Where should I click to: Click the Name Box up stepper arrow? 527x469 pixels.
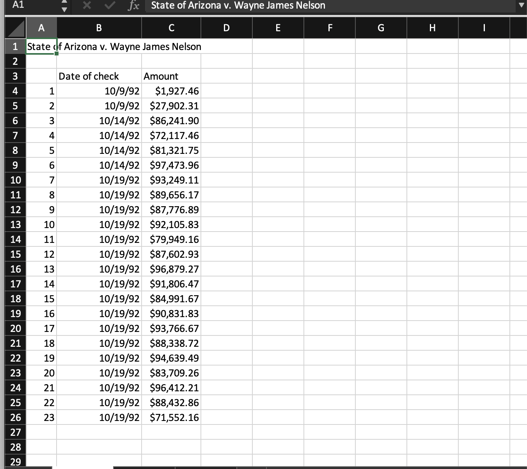(x=65, y=3)
